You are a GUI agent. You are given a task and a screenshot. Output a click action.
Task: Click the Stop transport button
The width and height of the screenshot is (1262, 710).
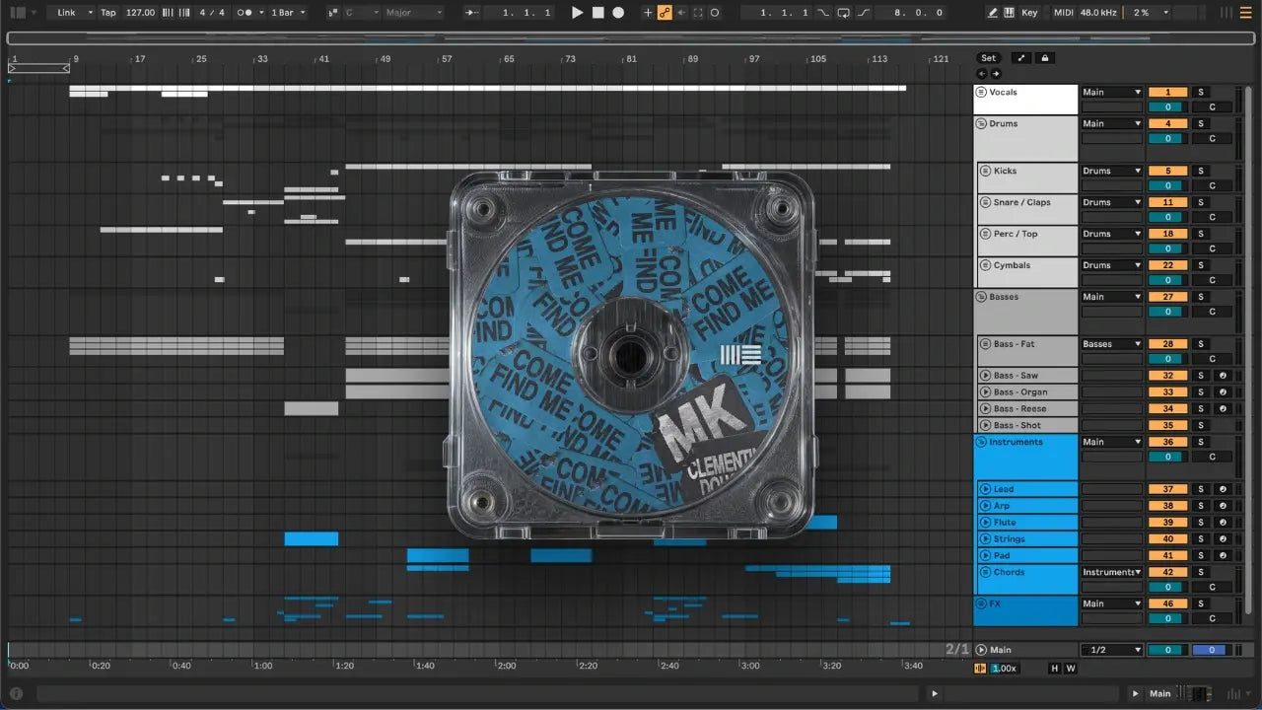point(598,13)
